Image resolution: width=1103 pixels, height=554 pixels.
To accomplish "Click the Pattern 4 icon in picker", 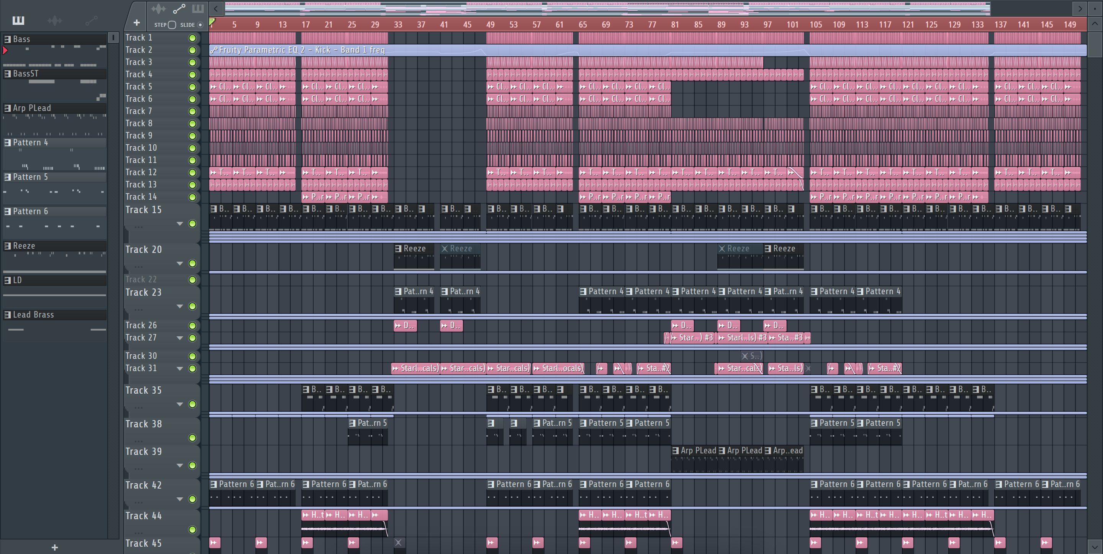I will (x=7, y=142).
